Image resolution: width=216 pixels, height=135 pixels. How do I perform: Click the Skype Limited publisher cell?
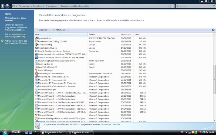(95, 41)
